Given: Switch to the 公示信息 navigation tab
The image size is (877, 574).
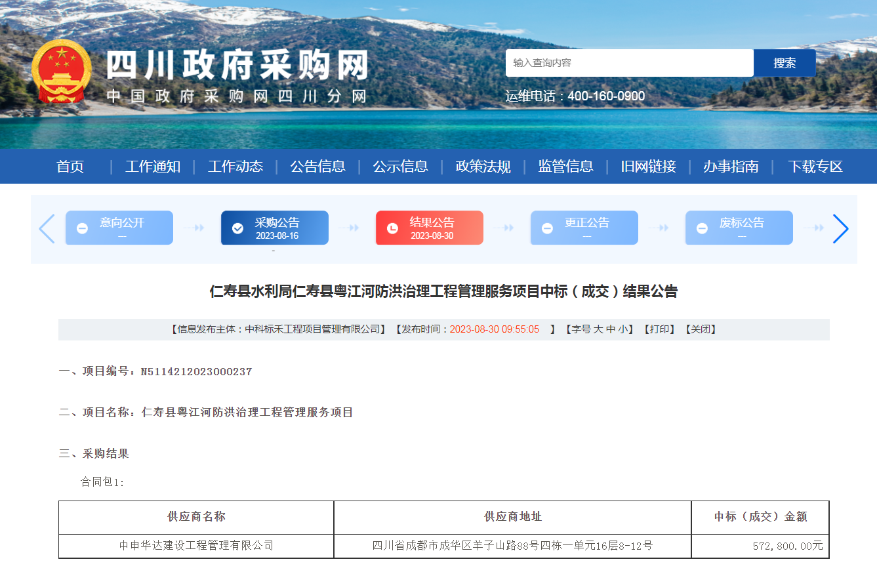Looking at the screenshot, I should coord(400,167).
